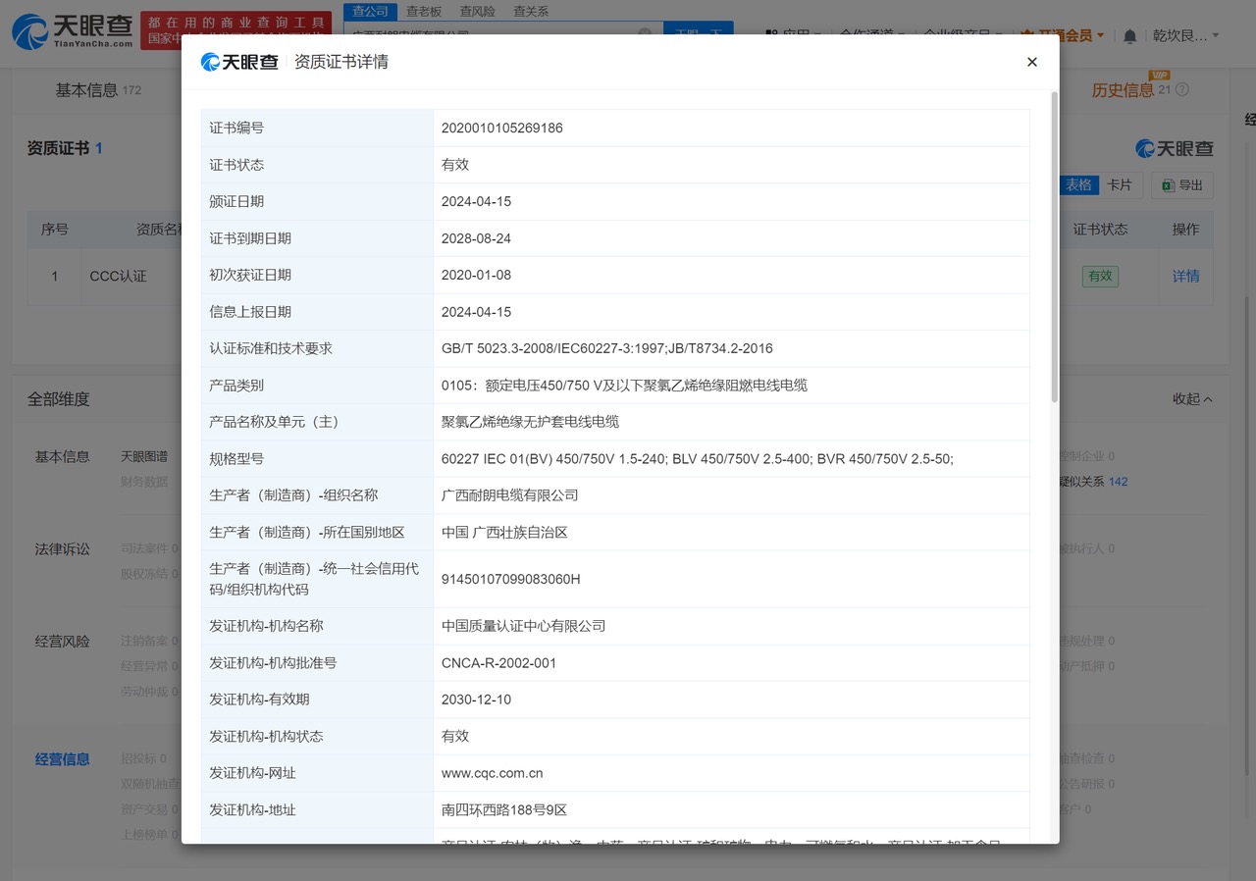The height and width of the screenshot is (881, 1256).
Task: Click website value www.cqc.com.cn
Action: click(x=492, y=773)
